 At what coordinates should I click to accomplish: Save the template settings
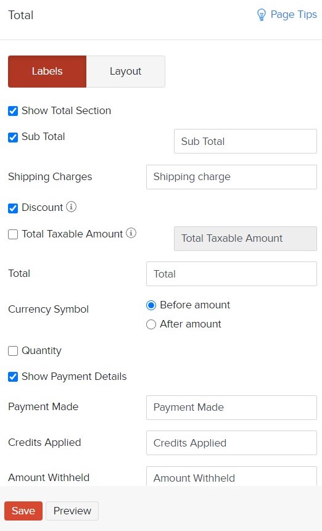pos(23,511)
